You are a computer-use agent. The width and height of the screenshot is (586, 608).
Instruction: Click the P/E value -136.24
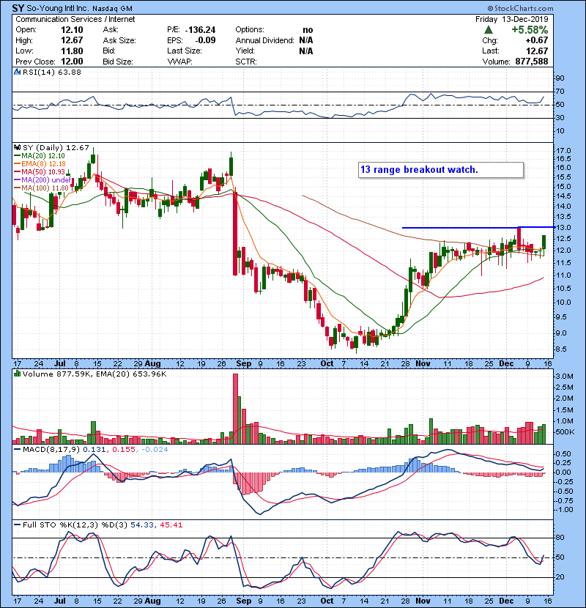200,30
